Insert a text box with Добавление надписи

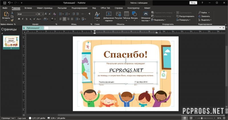point(109,16)
